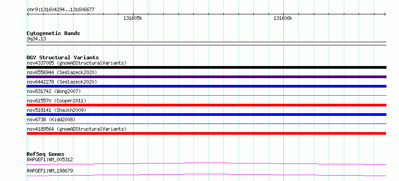Click the blue nsv6442278 variant bar
The width and height of the screenshot is (399, 181).
206,86
